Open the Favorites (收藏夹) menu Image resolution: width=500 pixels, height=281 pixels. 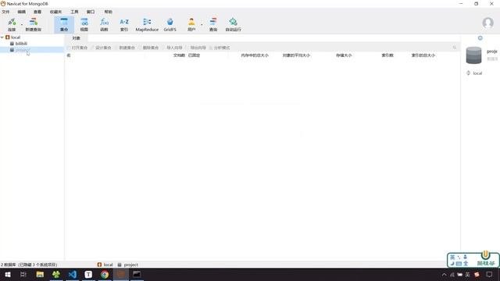(55, 12)
